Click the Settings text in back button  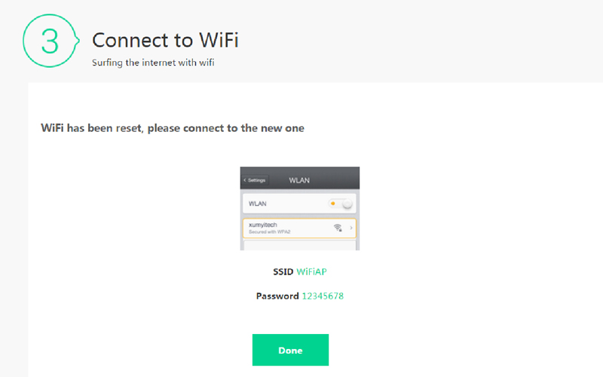click(256, 180)
